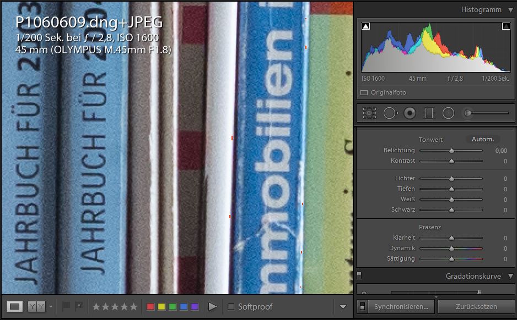
Task: Click the Lichter slider label
Action: pos(405,178)
